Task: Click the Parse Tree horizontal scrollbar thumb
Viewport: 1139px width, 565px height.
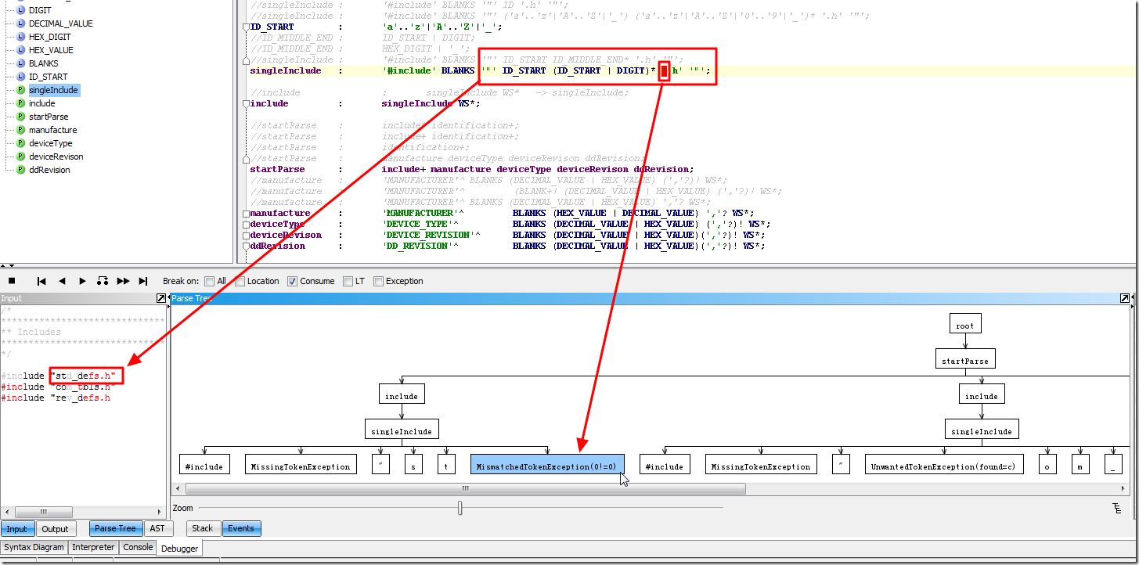Action: click(465, 488)
